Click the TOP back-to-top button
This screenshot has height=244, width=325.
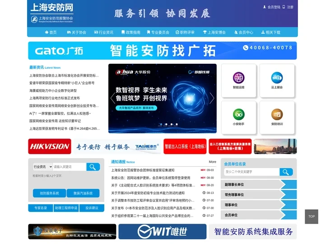pos(311,216)
